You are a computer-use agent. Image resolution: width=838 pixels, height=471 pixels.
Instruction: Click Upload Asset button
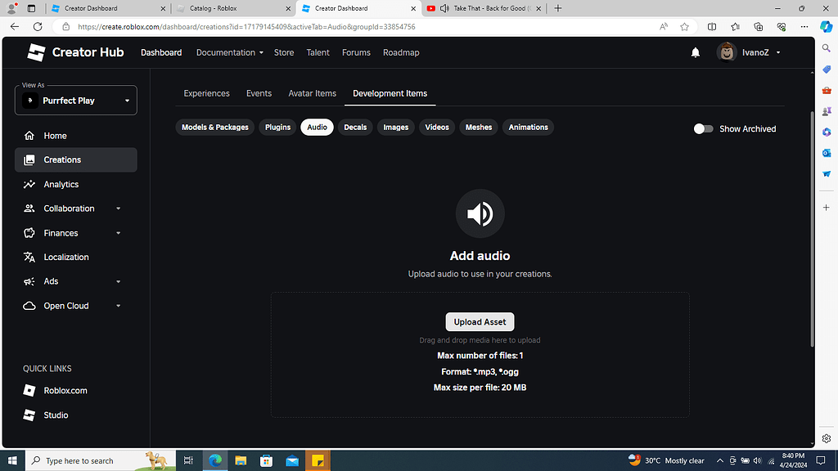click(x=480, y=322)
